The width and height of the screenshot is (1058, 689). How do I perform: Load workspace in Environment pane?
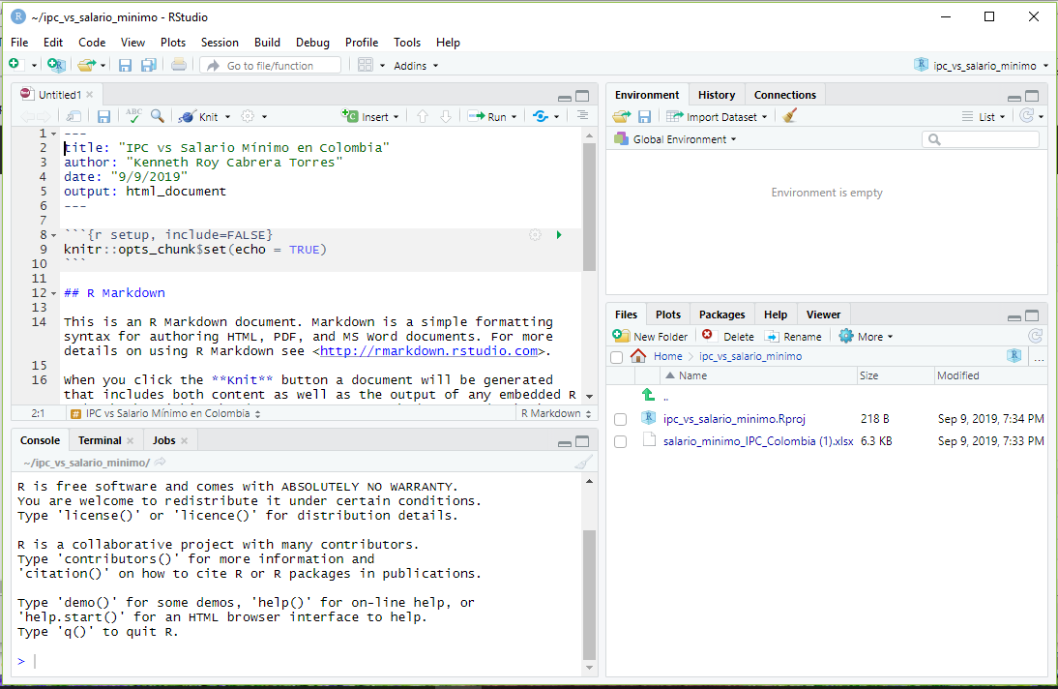[622, 116]
